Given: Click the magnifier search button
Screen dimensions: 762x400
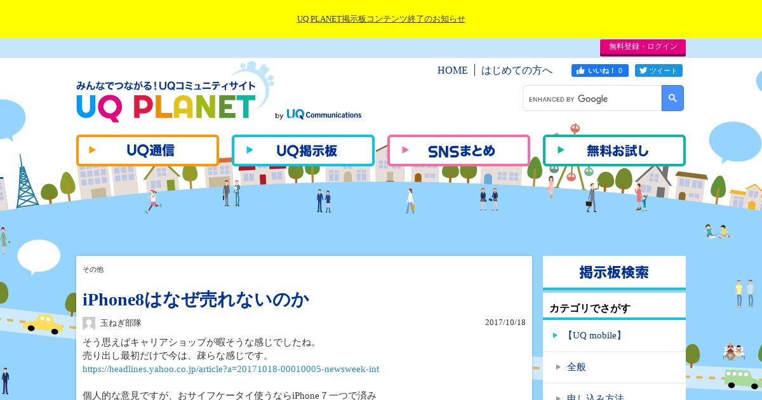Looking at the screenshot, I should click(672, 98).
